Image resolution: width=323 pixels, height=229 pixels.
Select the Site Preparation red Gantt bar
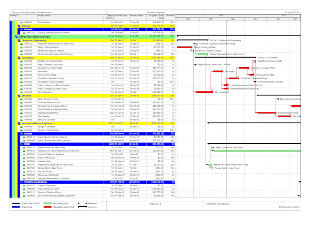point(204,92)
